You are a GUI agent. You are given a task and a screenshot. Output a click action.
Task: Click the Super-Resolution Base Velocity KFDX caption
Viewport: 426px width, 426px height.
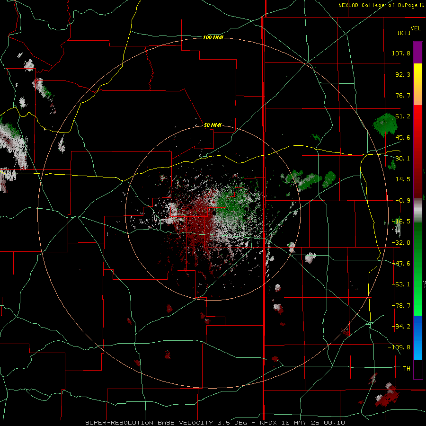215,423
